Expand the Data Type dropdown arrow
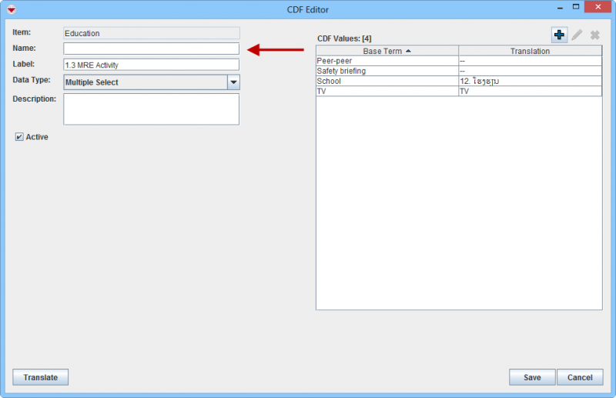The image size is (616, 398). [233, 82]
